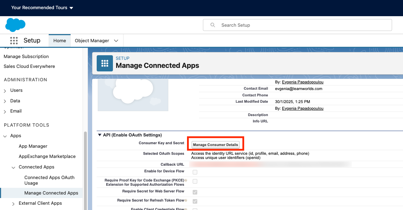Toggle Require Secret for Web Server Flow
Image resolution: width=403 pixels, height=210 pixels.
tap(195, 192)
